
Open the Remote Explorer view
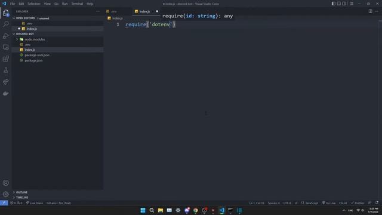point(6,47)
